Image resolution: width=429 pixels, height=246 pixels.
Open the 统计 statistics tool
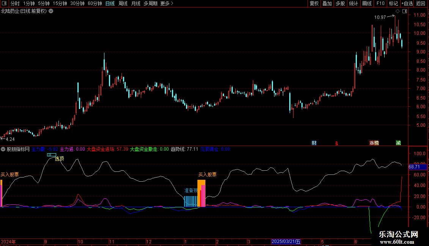pos(353,3)
